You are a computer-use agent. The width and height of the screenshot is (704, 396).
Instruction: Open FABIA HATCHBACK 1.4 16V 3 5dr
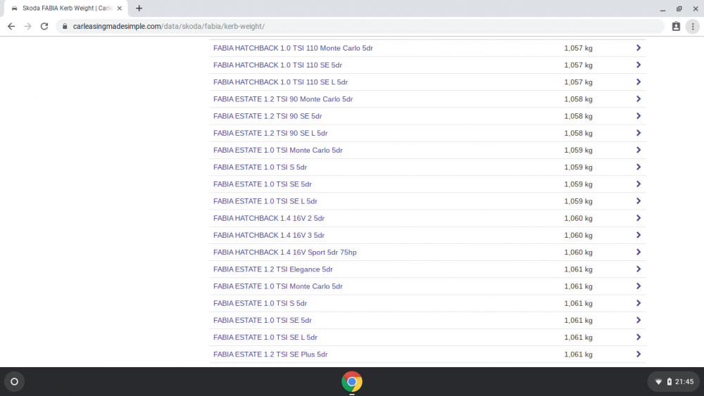[x=268, y=236]
